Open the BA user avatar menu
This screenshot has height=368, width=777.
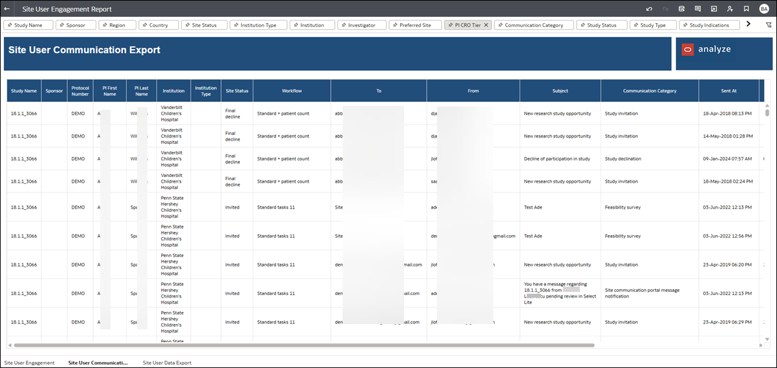tap(764, 9)
